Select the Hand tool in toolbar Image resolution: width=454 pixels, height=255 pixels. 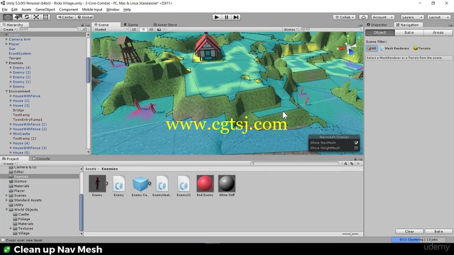7,17
